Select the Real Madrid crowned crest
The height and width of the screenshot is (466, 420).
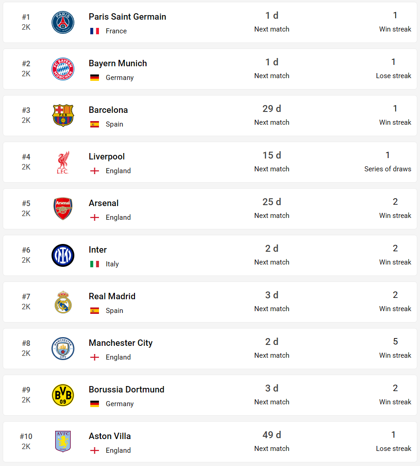63,302
